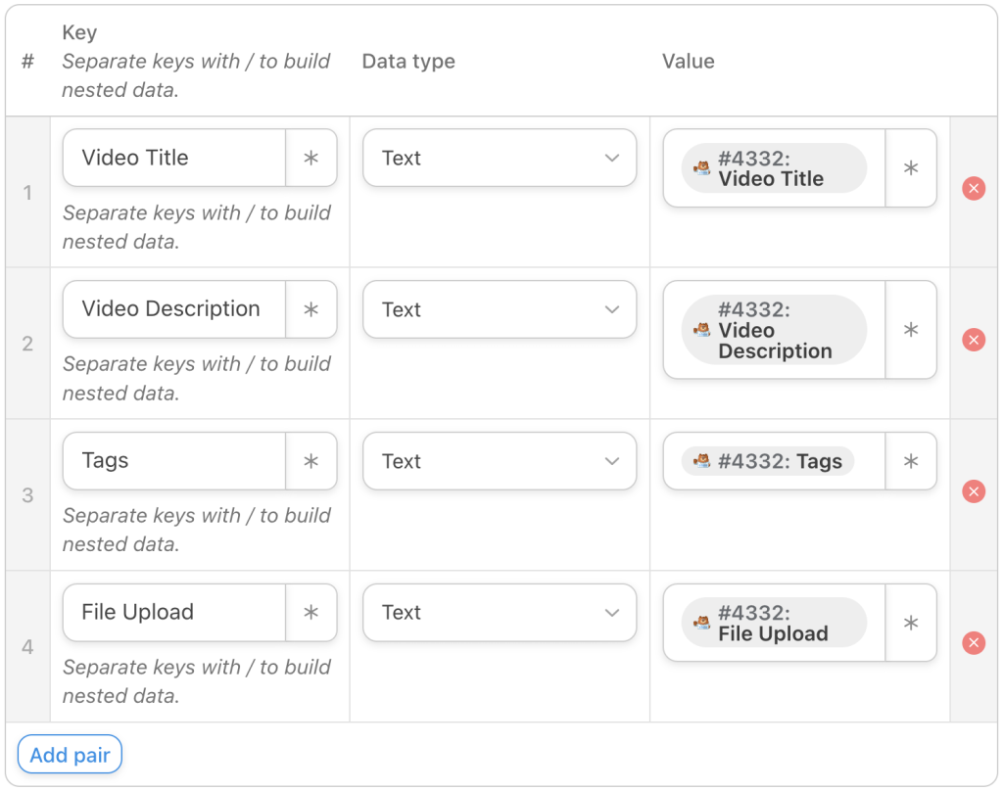Delete the File Upload pair
Image resolution: width=1003 pixels, height=791 pixels.
pyautogui.click(x=974, y=643)
